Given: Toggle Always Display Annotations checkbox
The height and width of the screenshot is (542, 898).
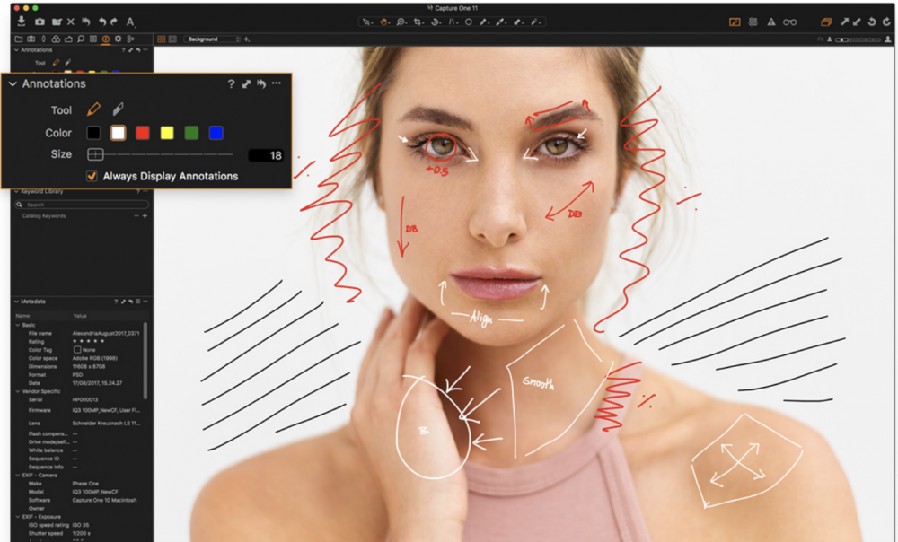Looking at the screenshot, I should tap(92, 176).
